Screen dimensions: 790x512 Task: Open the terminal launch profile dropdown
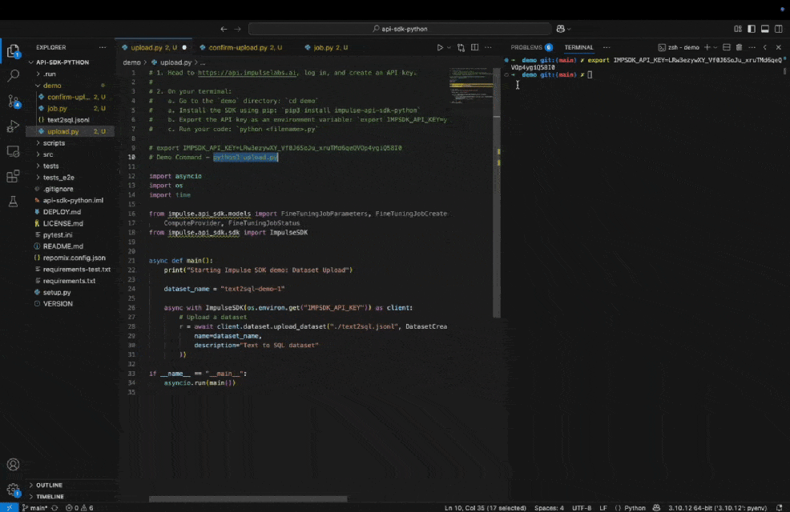[715, 47]
